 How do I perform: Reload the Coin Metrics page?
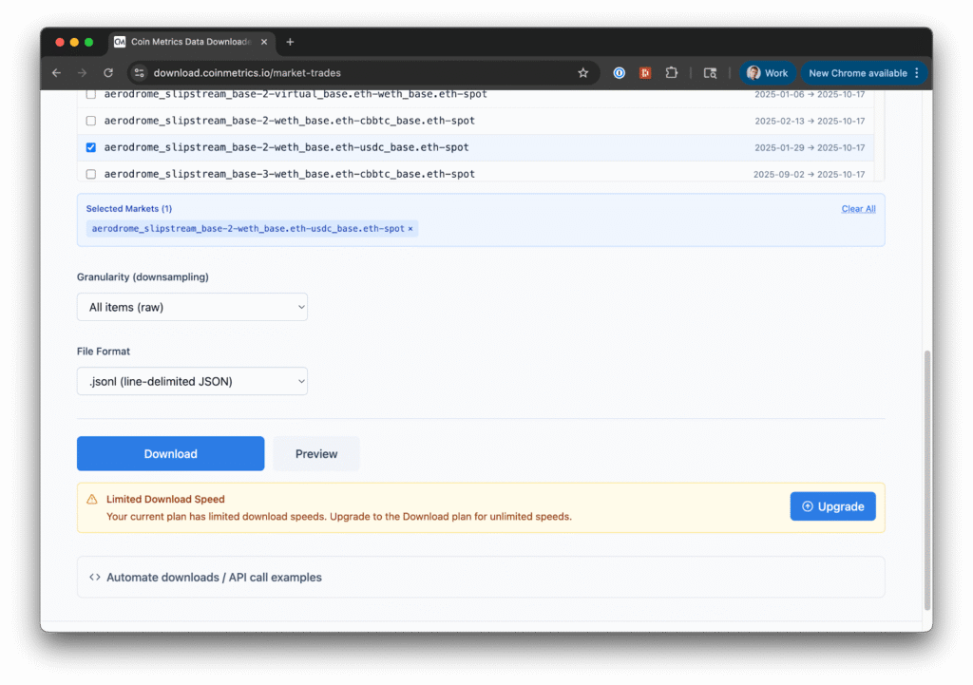[x=108, y=73]
